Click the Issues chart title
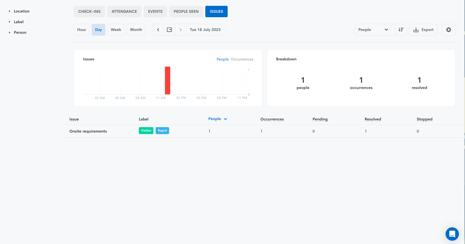This screenshot has height=244, width=465. (x=89, y=59)
